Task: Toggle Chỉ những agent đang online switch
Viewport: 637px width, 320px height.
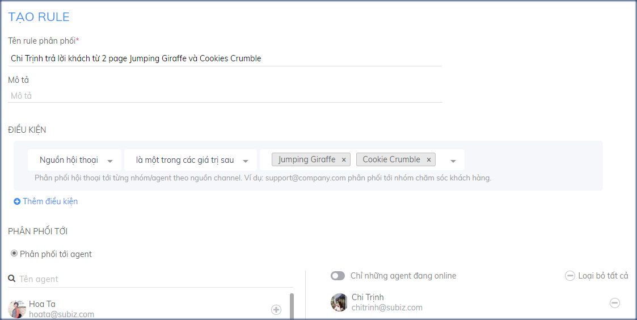Action: pos(338,276)
